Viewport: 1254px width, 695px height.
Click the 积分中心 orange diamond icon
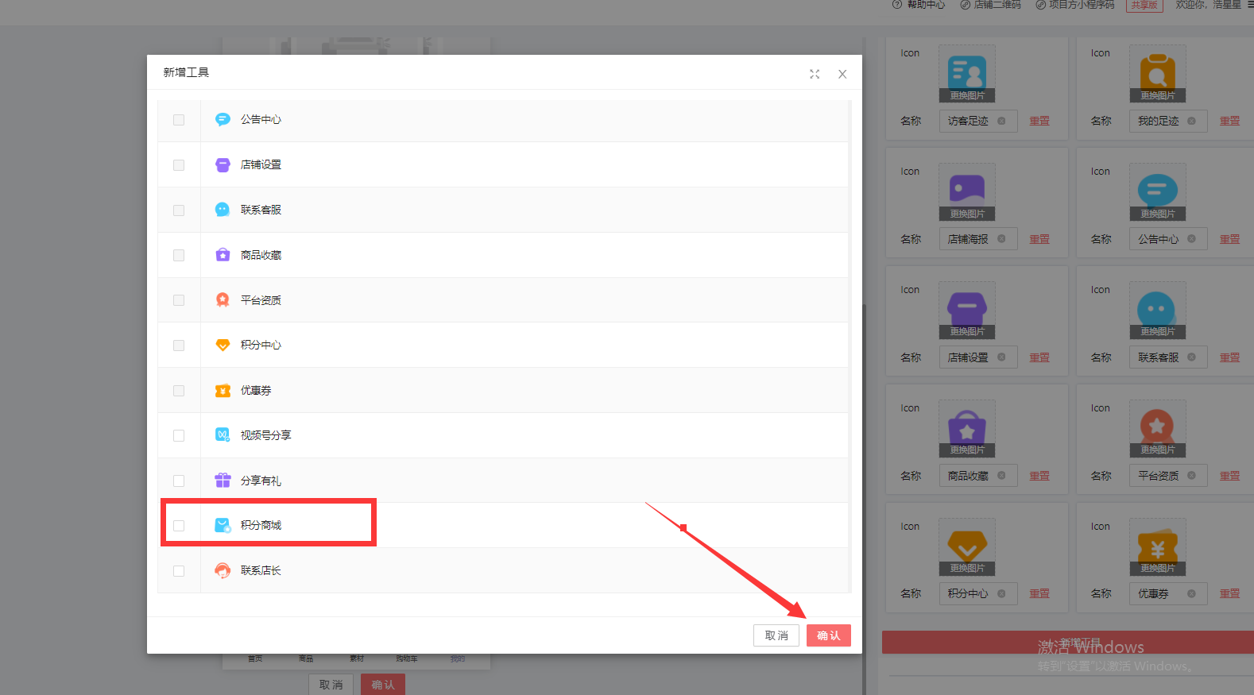pos(223,346)
